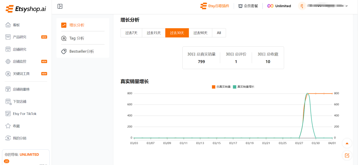
Task: Click the Tag 分析 search icon
Action: pos(64,38)
